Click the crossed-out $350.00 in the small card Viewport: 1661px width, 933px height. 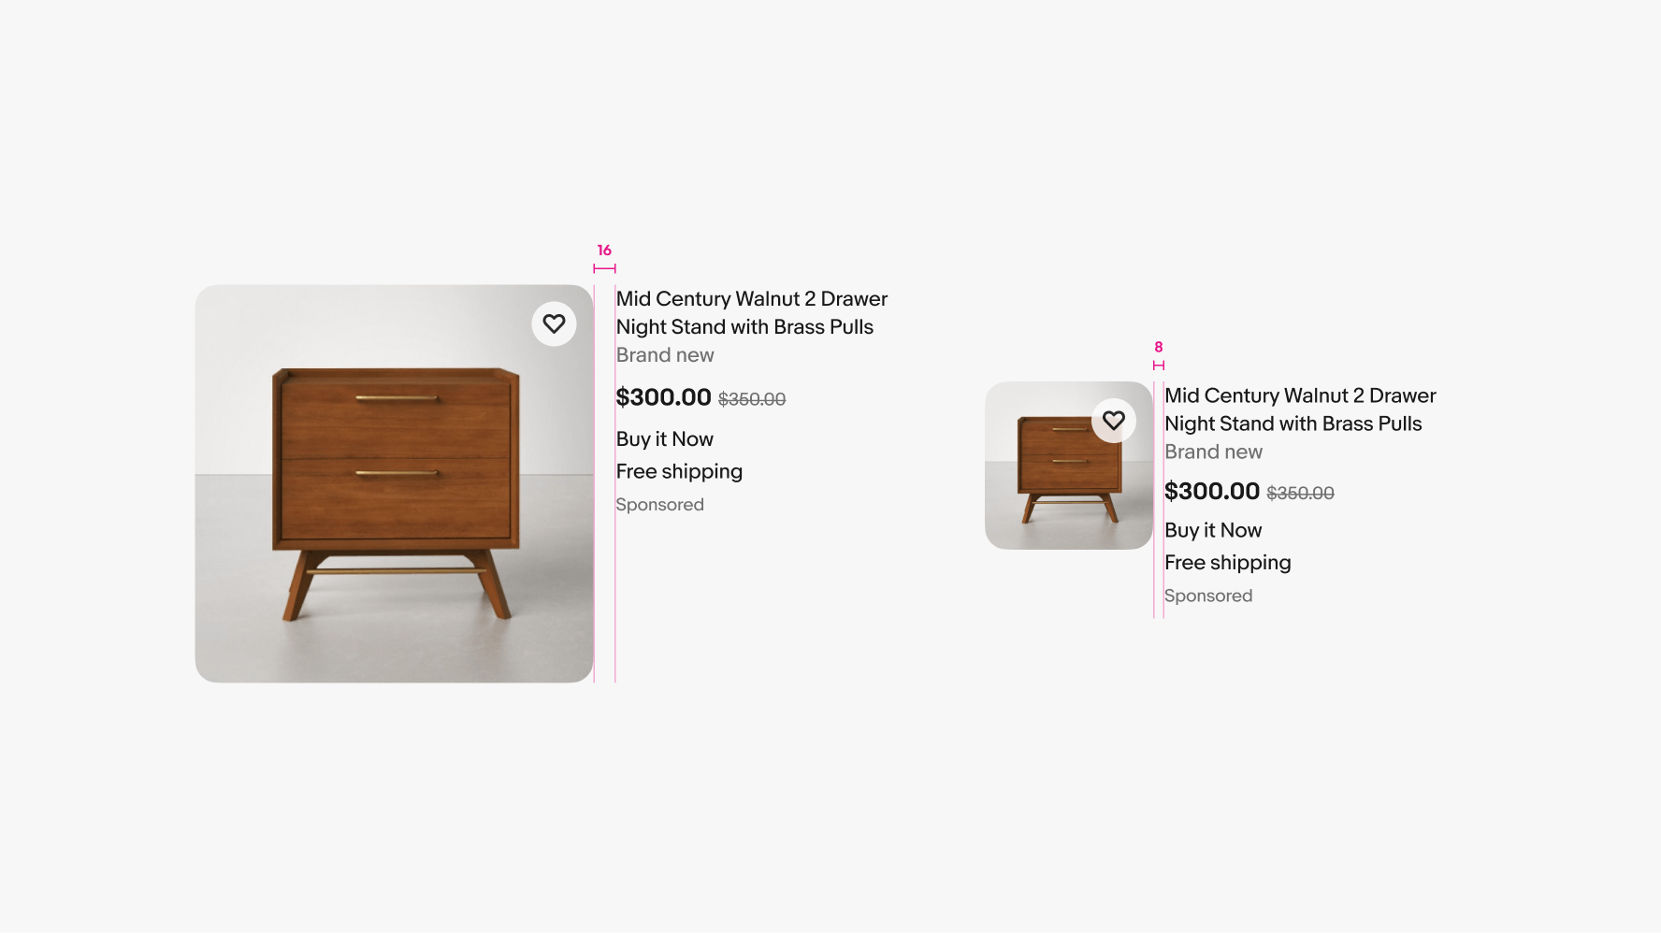1300,493
